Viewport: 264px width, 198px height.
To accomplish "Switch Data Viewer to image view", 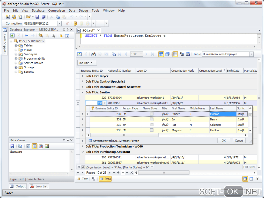I will [x=47, y=146].
